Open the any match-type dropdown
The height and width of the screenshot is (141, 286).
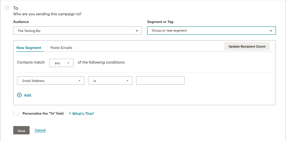click(62, 63)
